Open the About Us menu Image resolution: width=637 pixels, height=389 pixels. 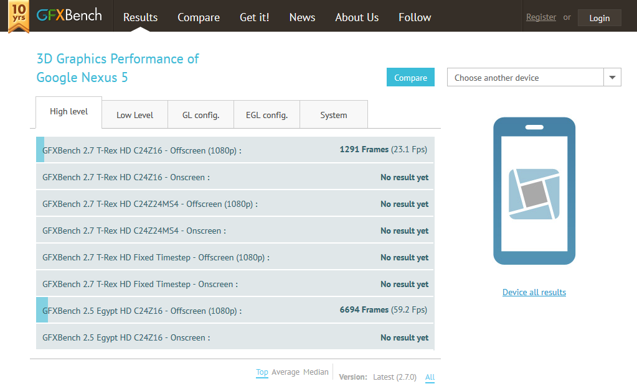[357, 17]
